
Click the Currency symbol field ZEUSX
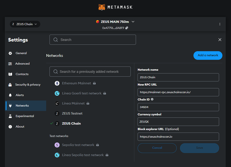coord(178,122)
